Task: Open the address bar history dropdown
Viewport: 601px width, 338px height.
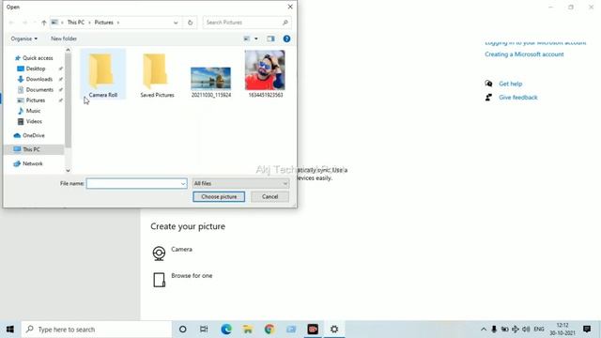Action: tap(176, 23)
